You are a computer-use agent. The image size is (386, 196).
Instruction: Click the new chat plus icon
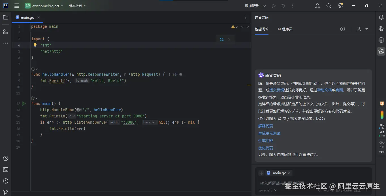click(343, 29)
